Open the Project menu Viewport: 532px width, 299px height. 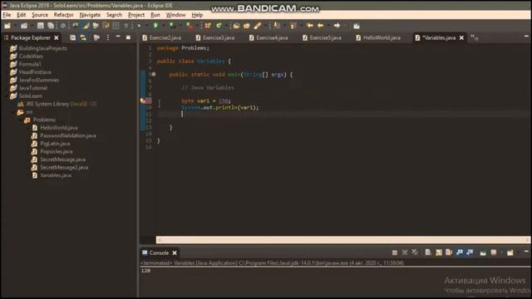136,15
